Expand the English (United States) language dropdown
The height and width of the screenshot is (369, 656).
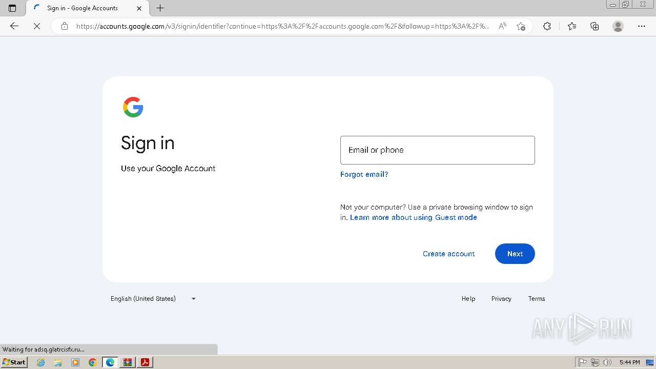point(154,299)
